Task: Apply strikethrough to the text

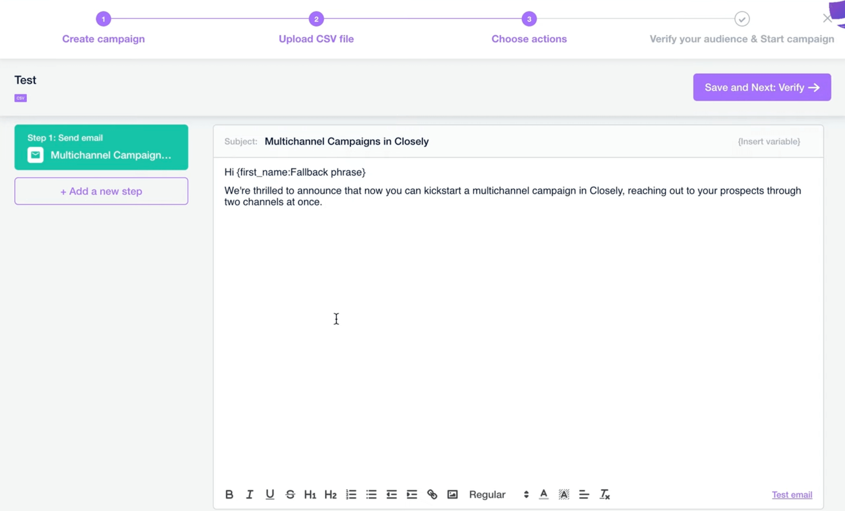Action: point(290,494)
